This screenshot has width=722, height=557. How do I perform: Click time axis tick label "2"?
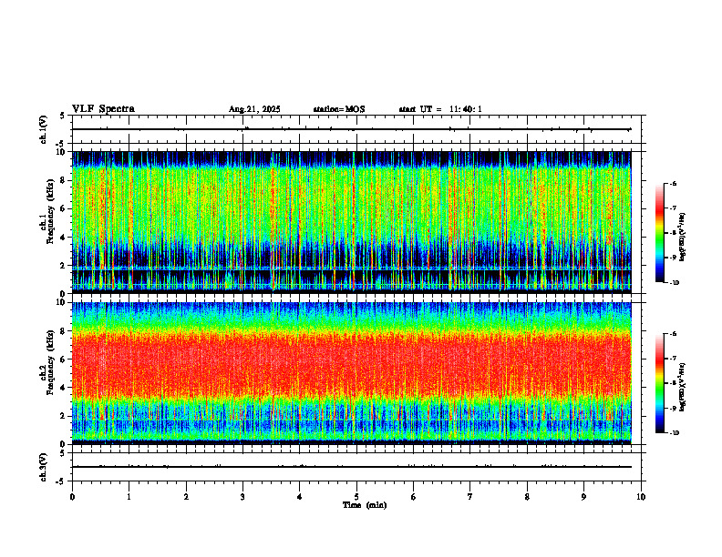(x=186, y=497)
